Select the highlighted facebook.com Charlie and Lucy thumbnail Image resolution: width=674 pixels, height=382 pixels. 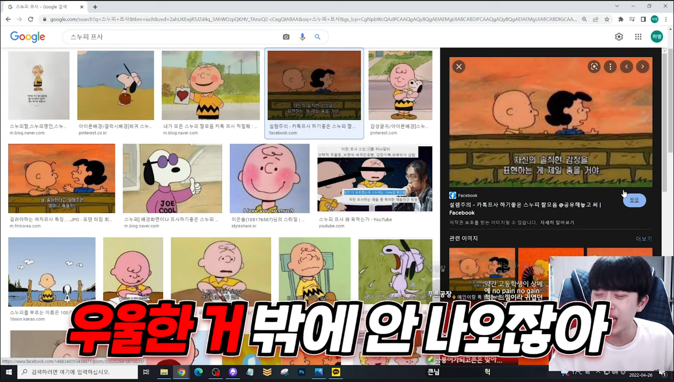314,86
